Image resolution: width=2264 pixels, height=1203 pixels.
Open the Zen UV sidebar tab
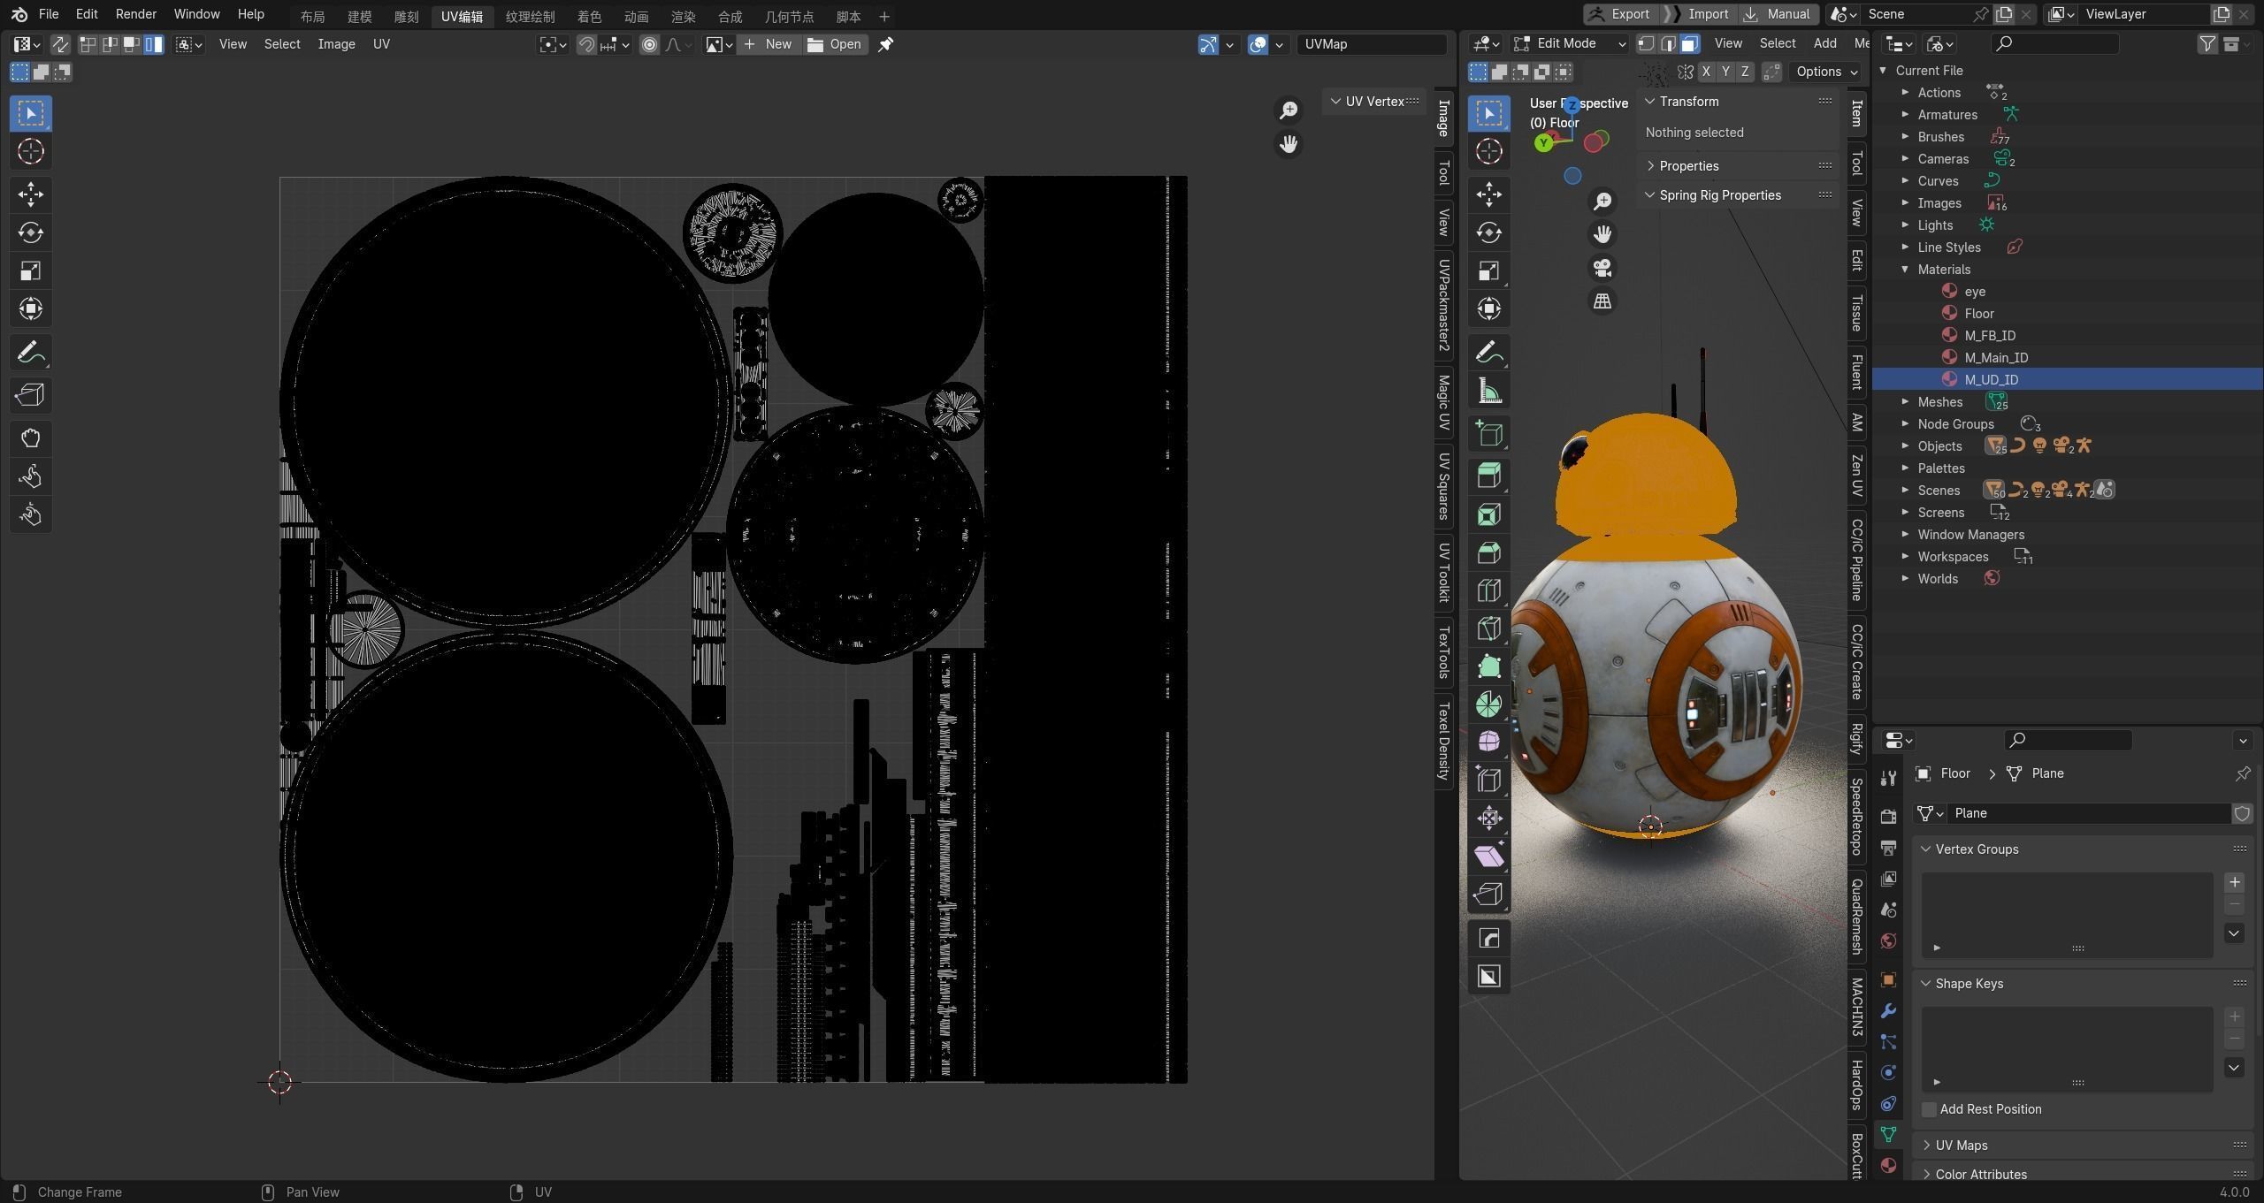pyautogui.click(x=1856, y=476)
